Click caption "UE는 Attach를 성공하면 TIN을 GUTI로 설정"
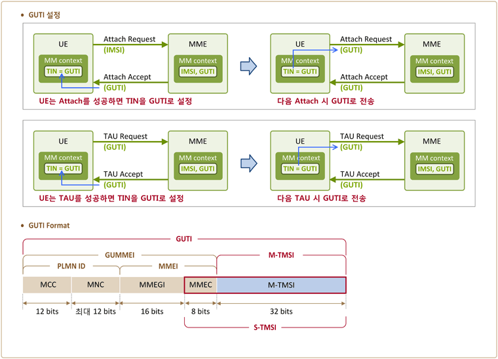This screenshot has height=359, width=498. click(115, 101)
